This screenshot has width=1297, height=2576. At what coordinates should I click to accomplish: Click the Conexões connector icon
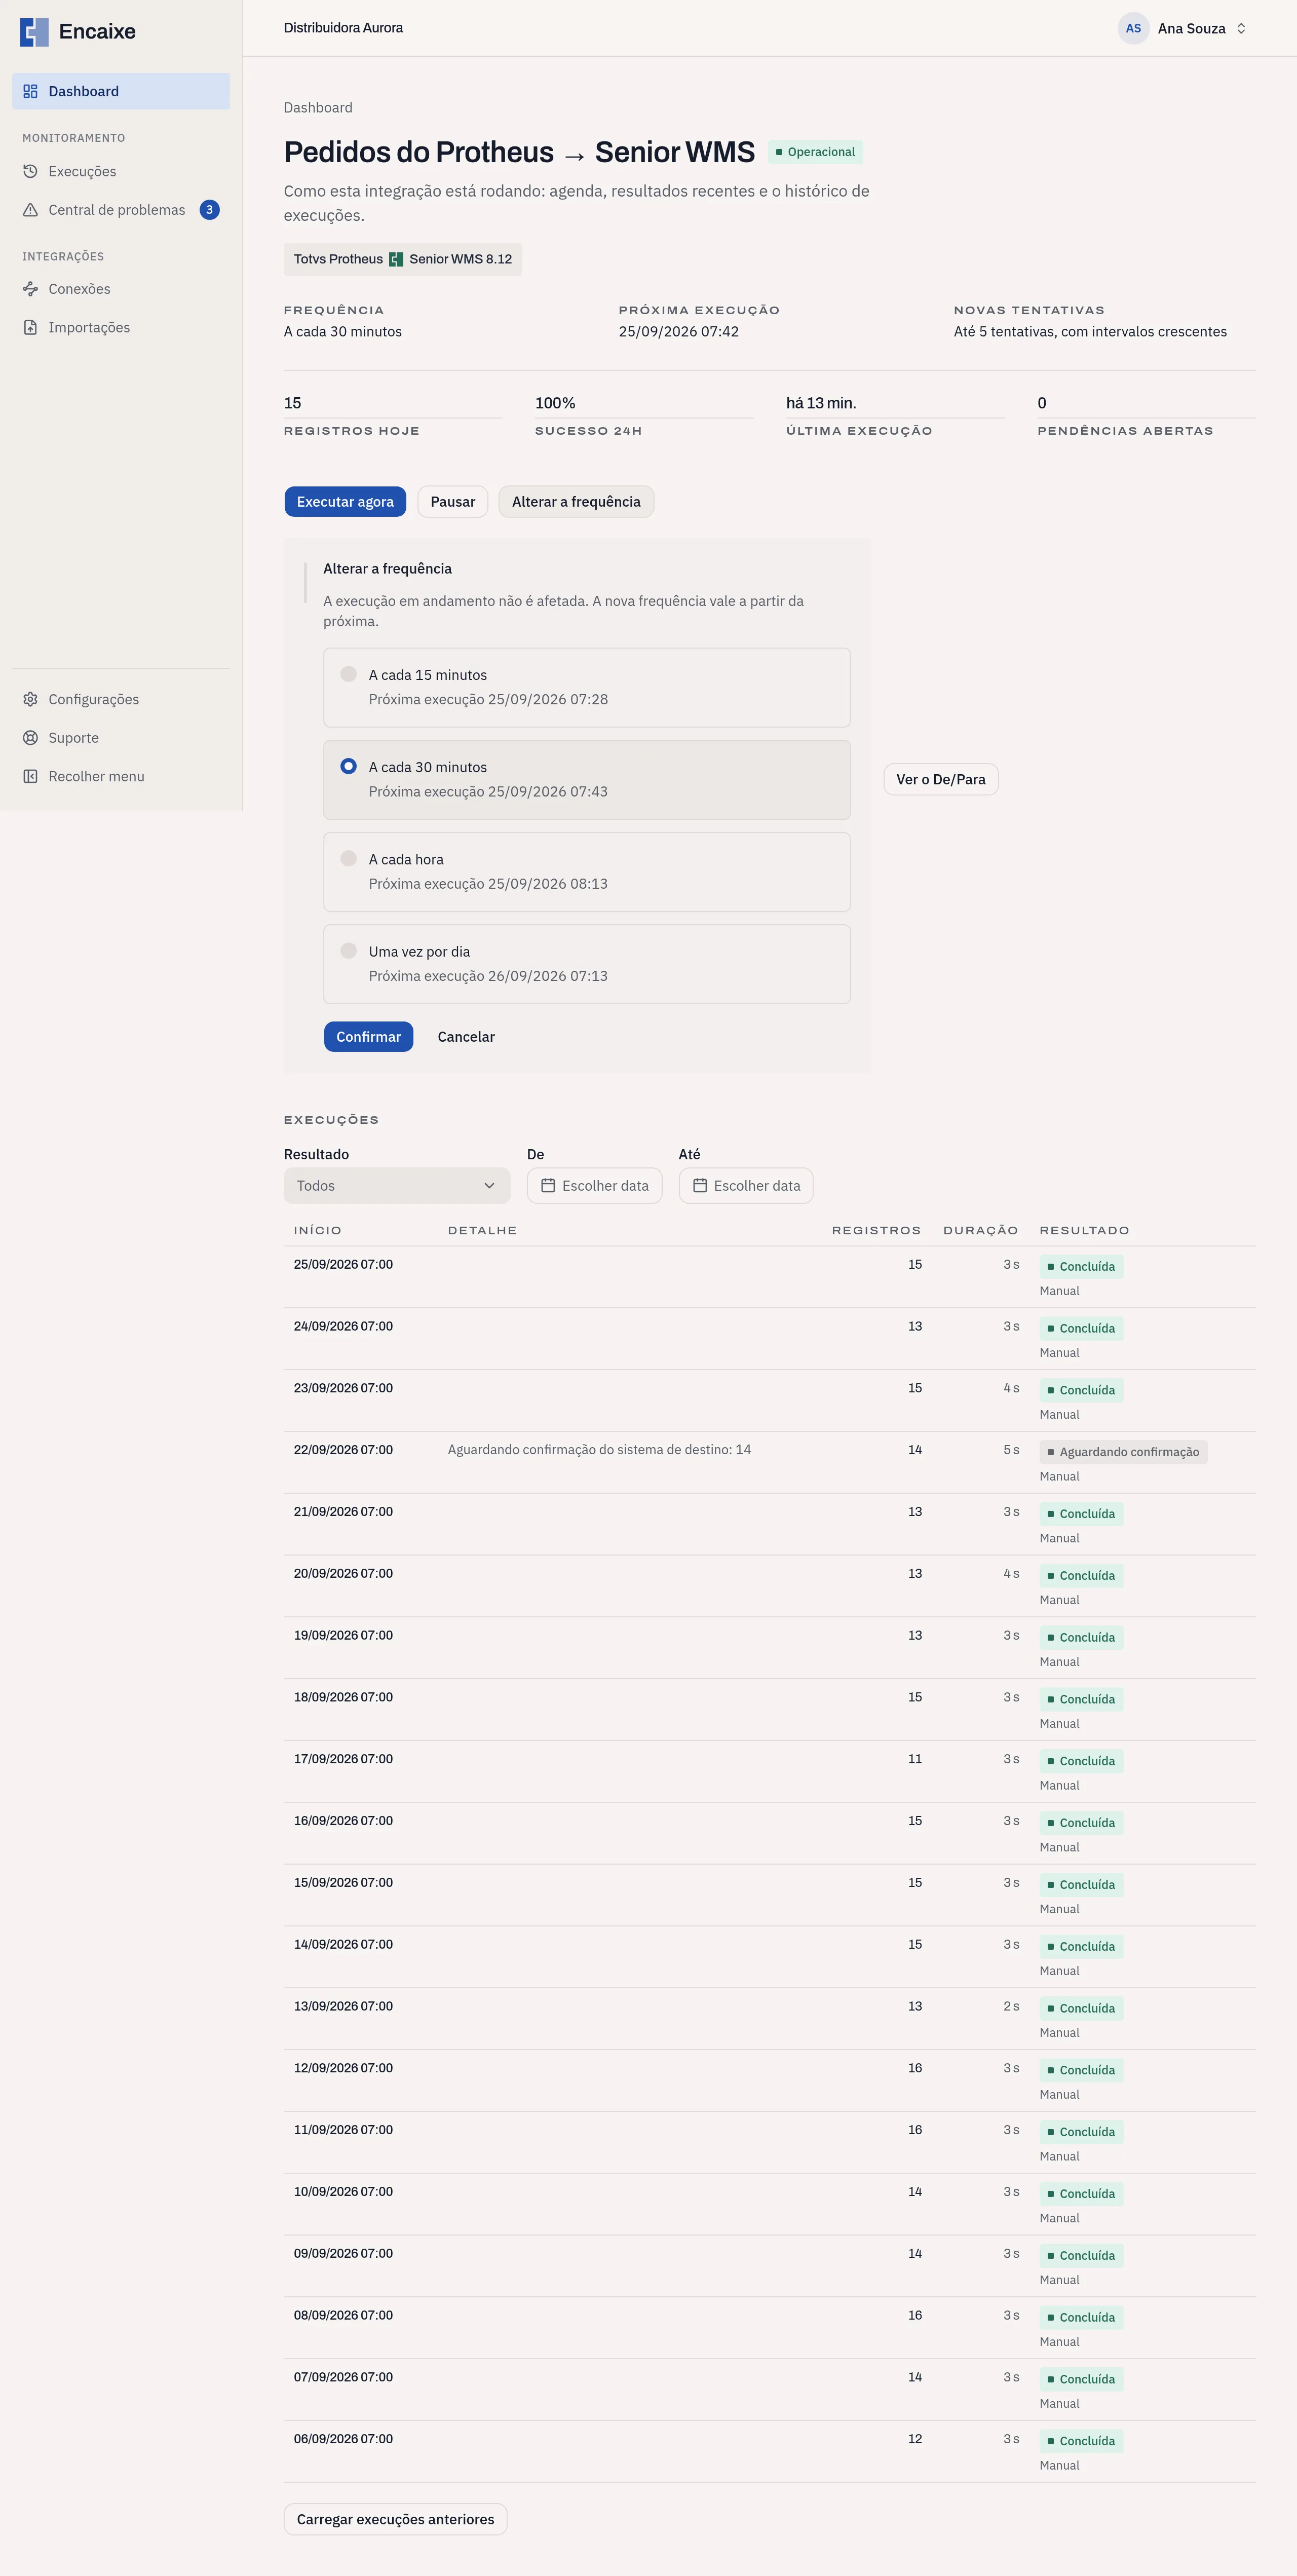tap(30, 289)
